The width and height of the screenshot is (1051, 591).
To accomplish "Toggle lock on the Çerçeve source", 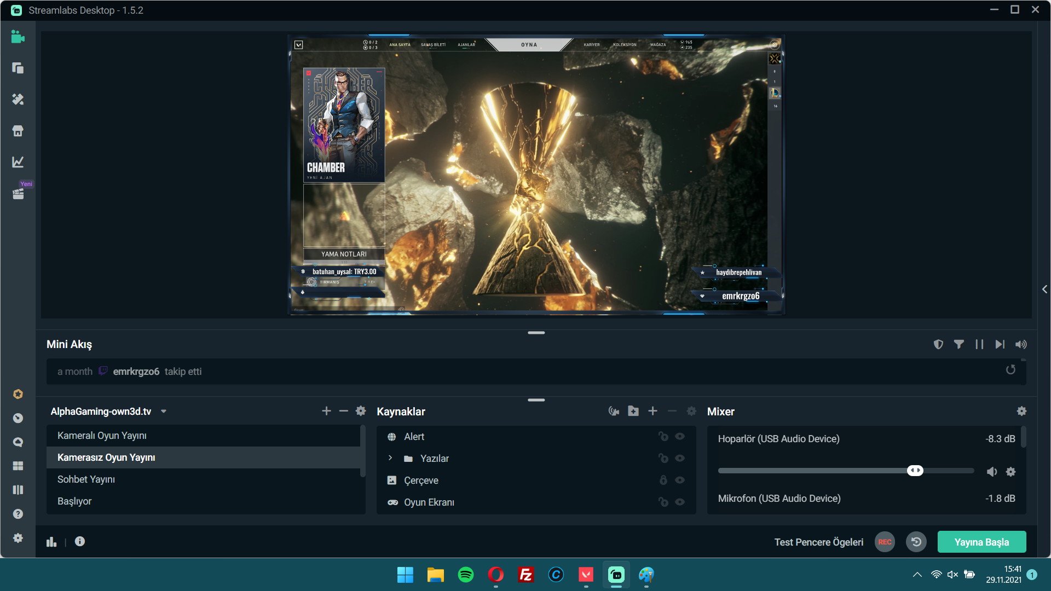I will click(x=663, y=480).
